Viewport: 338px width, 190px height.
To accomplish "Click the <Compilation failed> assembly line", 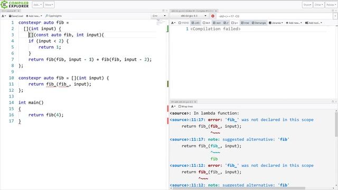I will [x=215, y=29].
